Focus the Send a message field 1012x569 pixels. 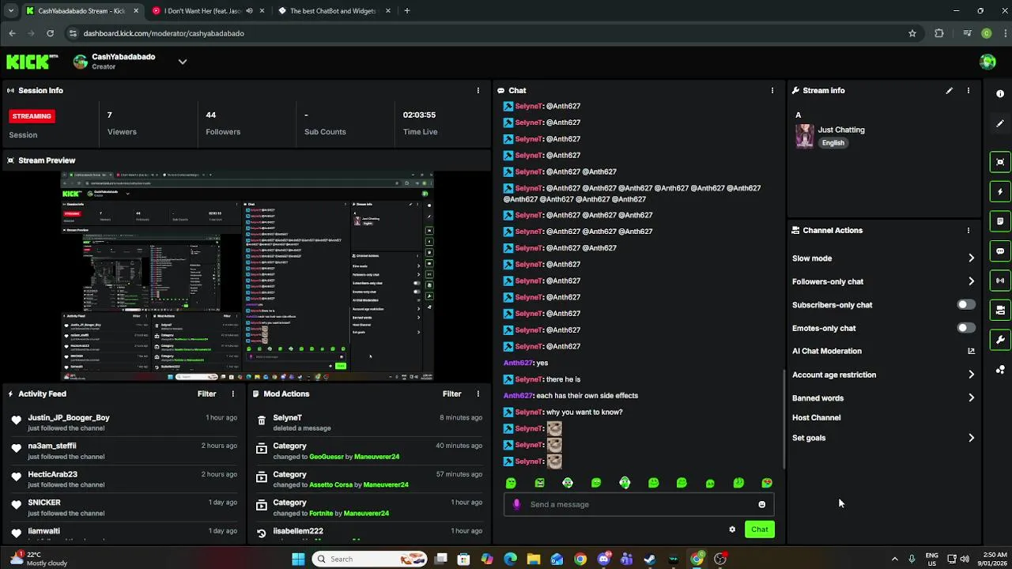pyautogui.click(x=639, y=504)
